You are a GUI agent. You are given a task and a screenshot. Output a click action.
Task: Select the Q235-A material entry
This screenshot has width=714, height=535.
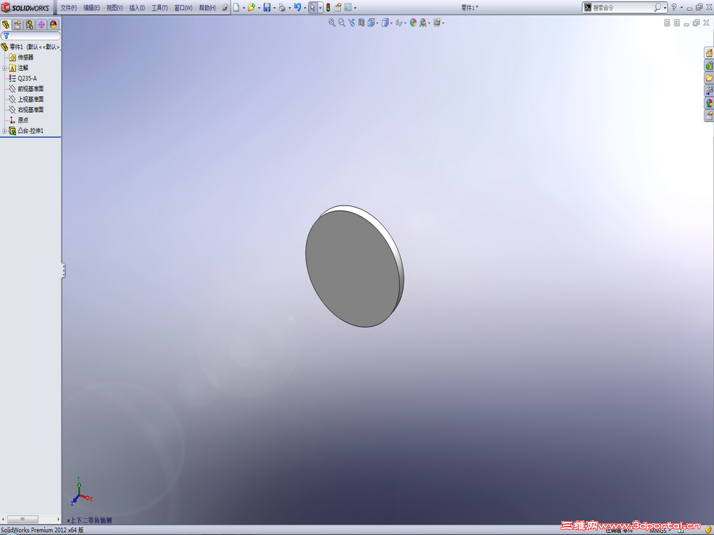coord(26,78)
